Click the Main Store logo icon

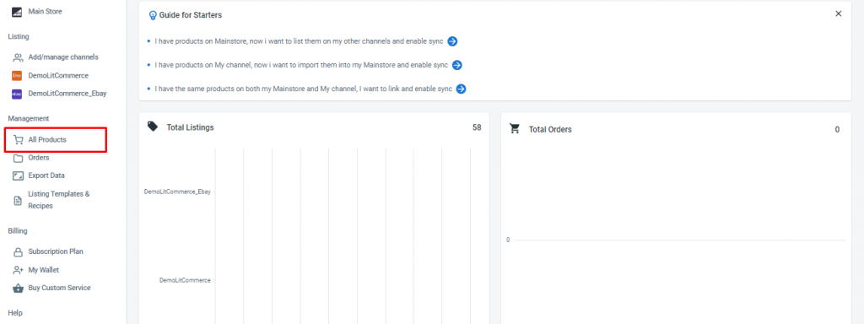[17, 12]
